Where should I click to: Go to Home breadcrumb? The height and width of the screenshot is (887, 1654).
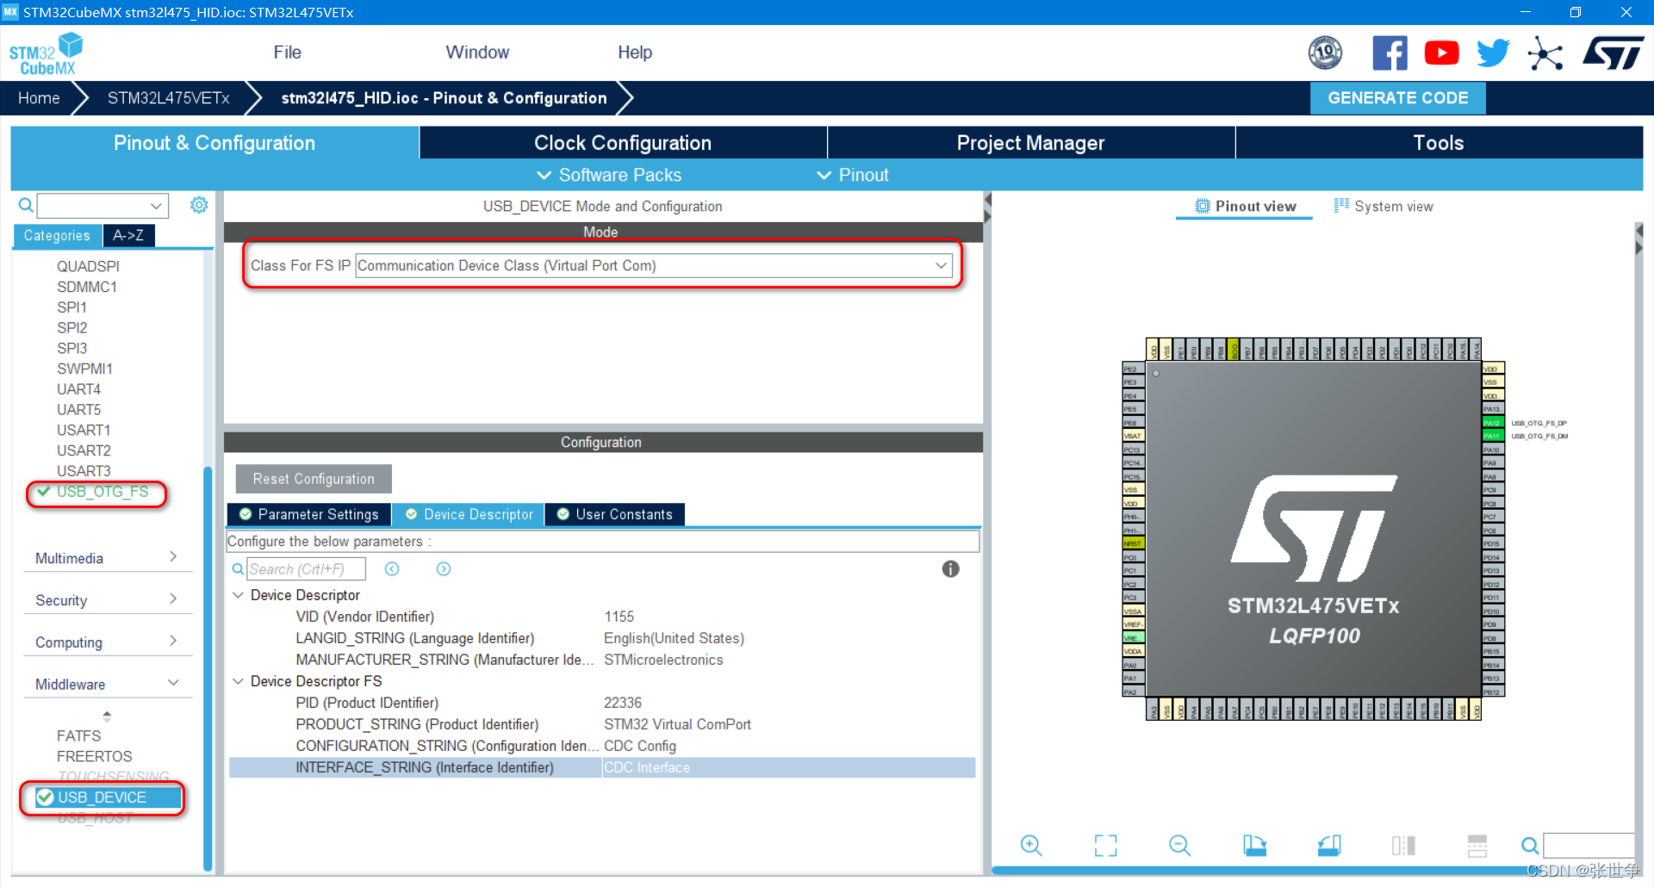tap(39, 98)
